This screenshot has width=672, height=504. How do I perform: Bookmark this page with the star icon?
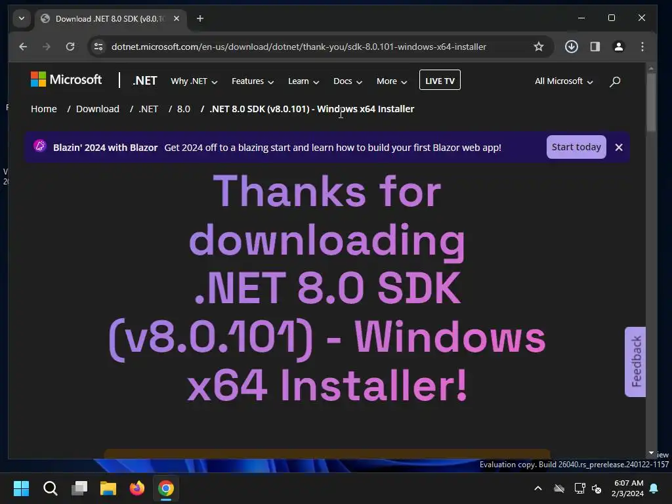(539, 47)
